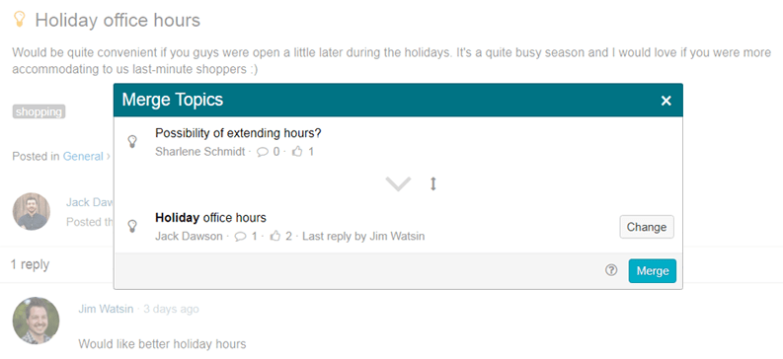The image size is (783, 359).
Task: Click the shopping tag
Action: [39, 111]
